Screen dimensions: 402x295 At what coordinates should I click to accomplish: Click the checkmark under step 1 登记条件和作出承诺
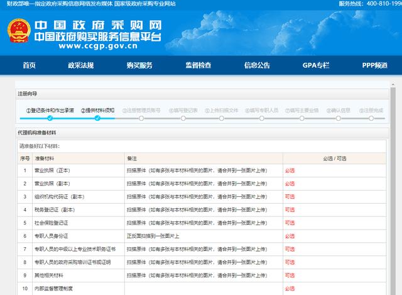(x=50, y=118)
